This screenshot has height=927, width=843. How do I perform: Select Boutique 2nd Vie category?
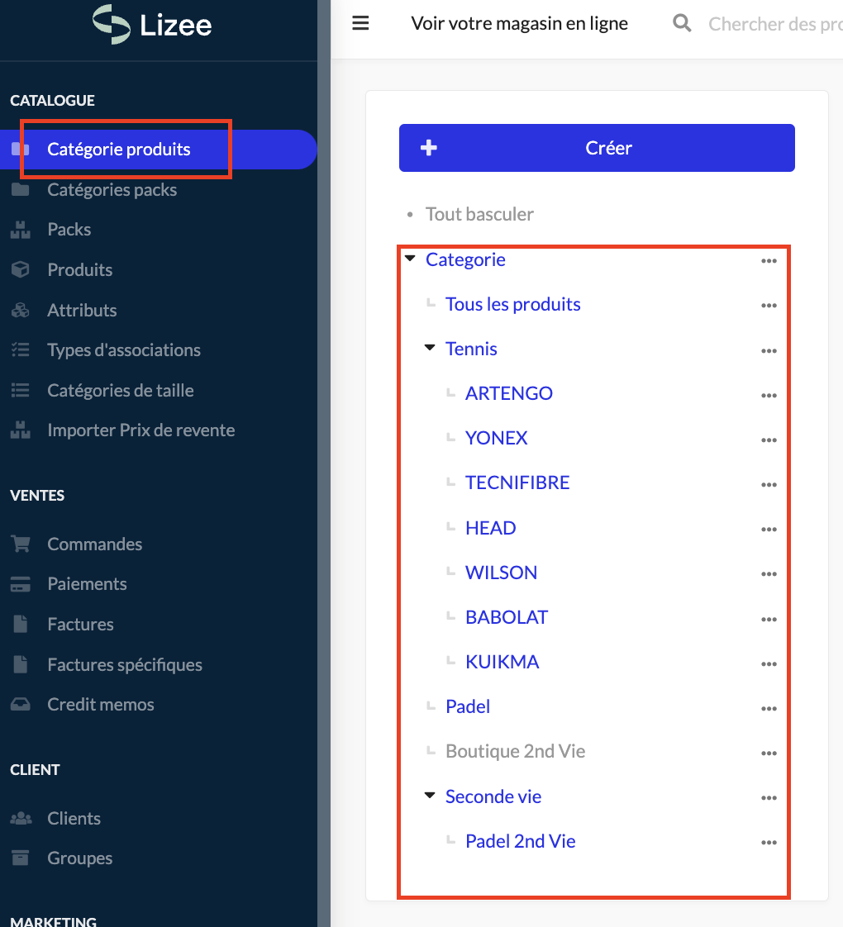pyautogui.click(x=515, y=751)
